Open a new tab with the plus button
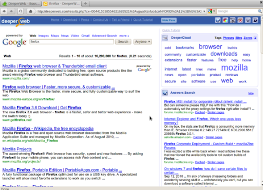 click(85, 3)
